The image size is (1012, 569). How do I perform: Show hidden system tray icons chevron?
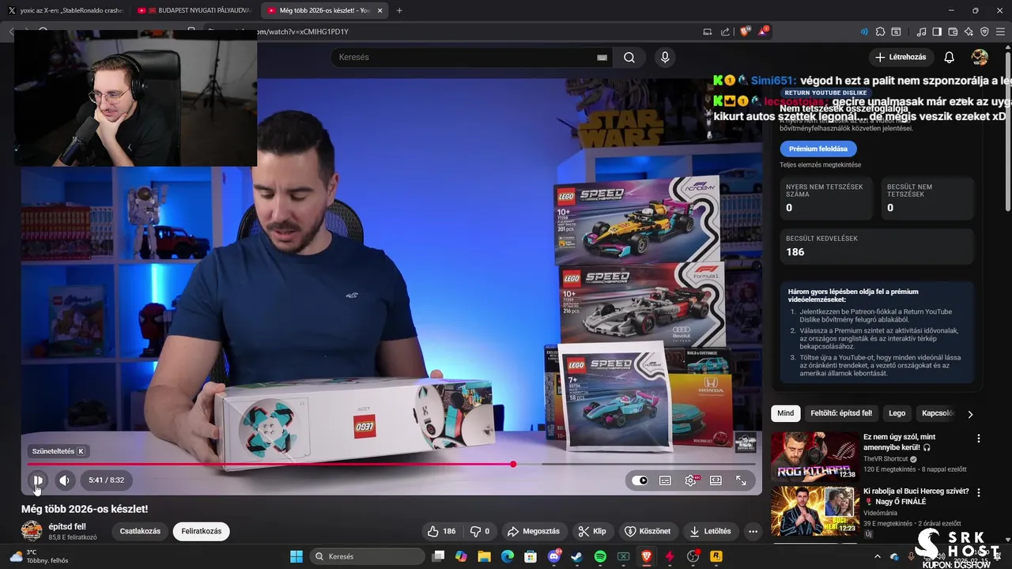pyautogui.click(x=877, y=556)
